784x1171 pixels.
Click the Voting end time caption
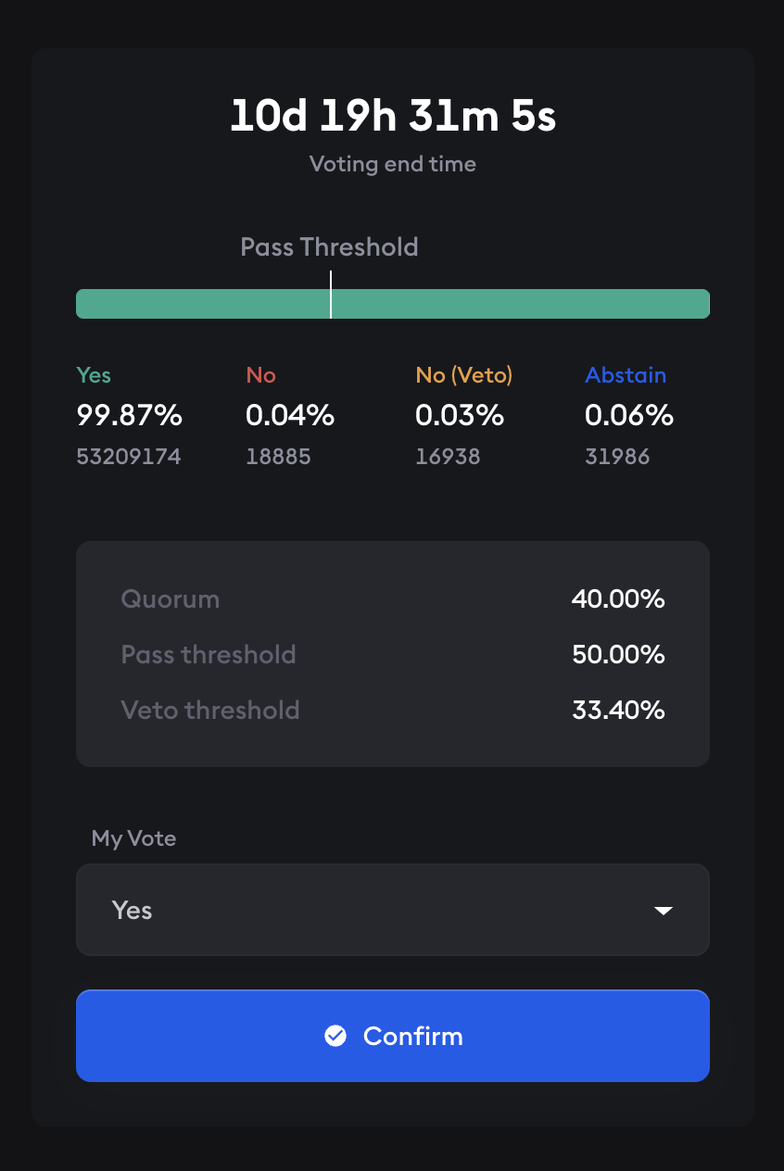pos(393,164)
